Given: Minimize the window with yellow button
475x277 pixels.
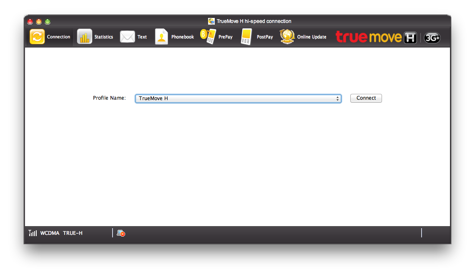Looking at the screenshot, I should pos(39,22).
